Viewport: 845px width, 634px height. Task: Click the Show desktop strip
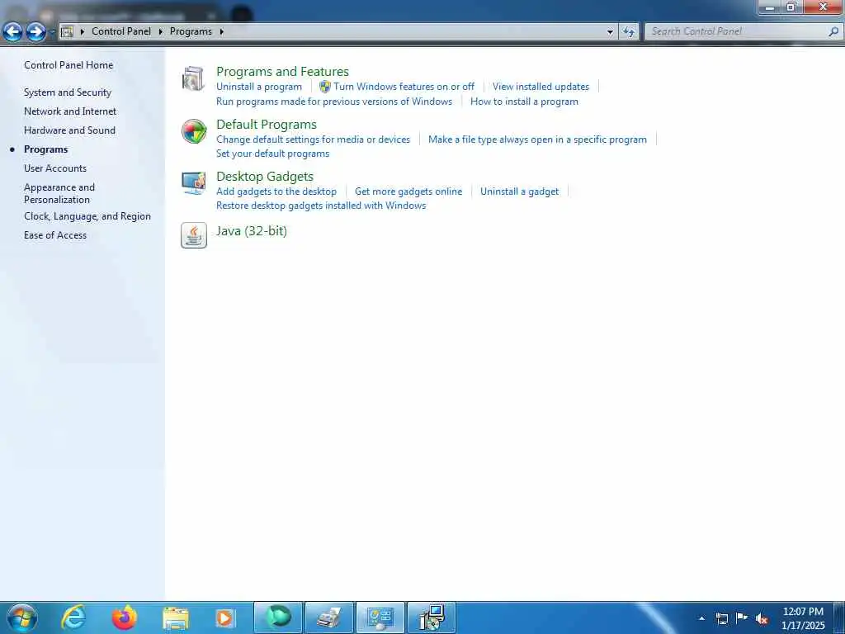(x=839, y=617)
